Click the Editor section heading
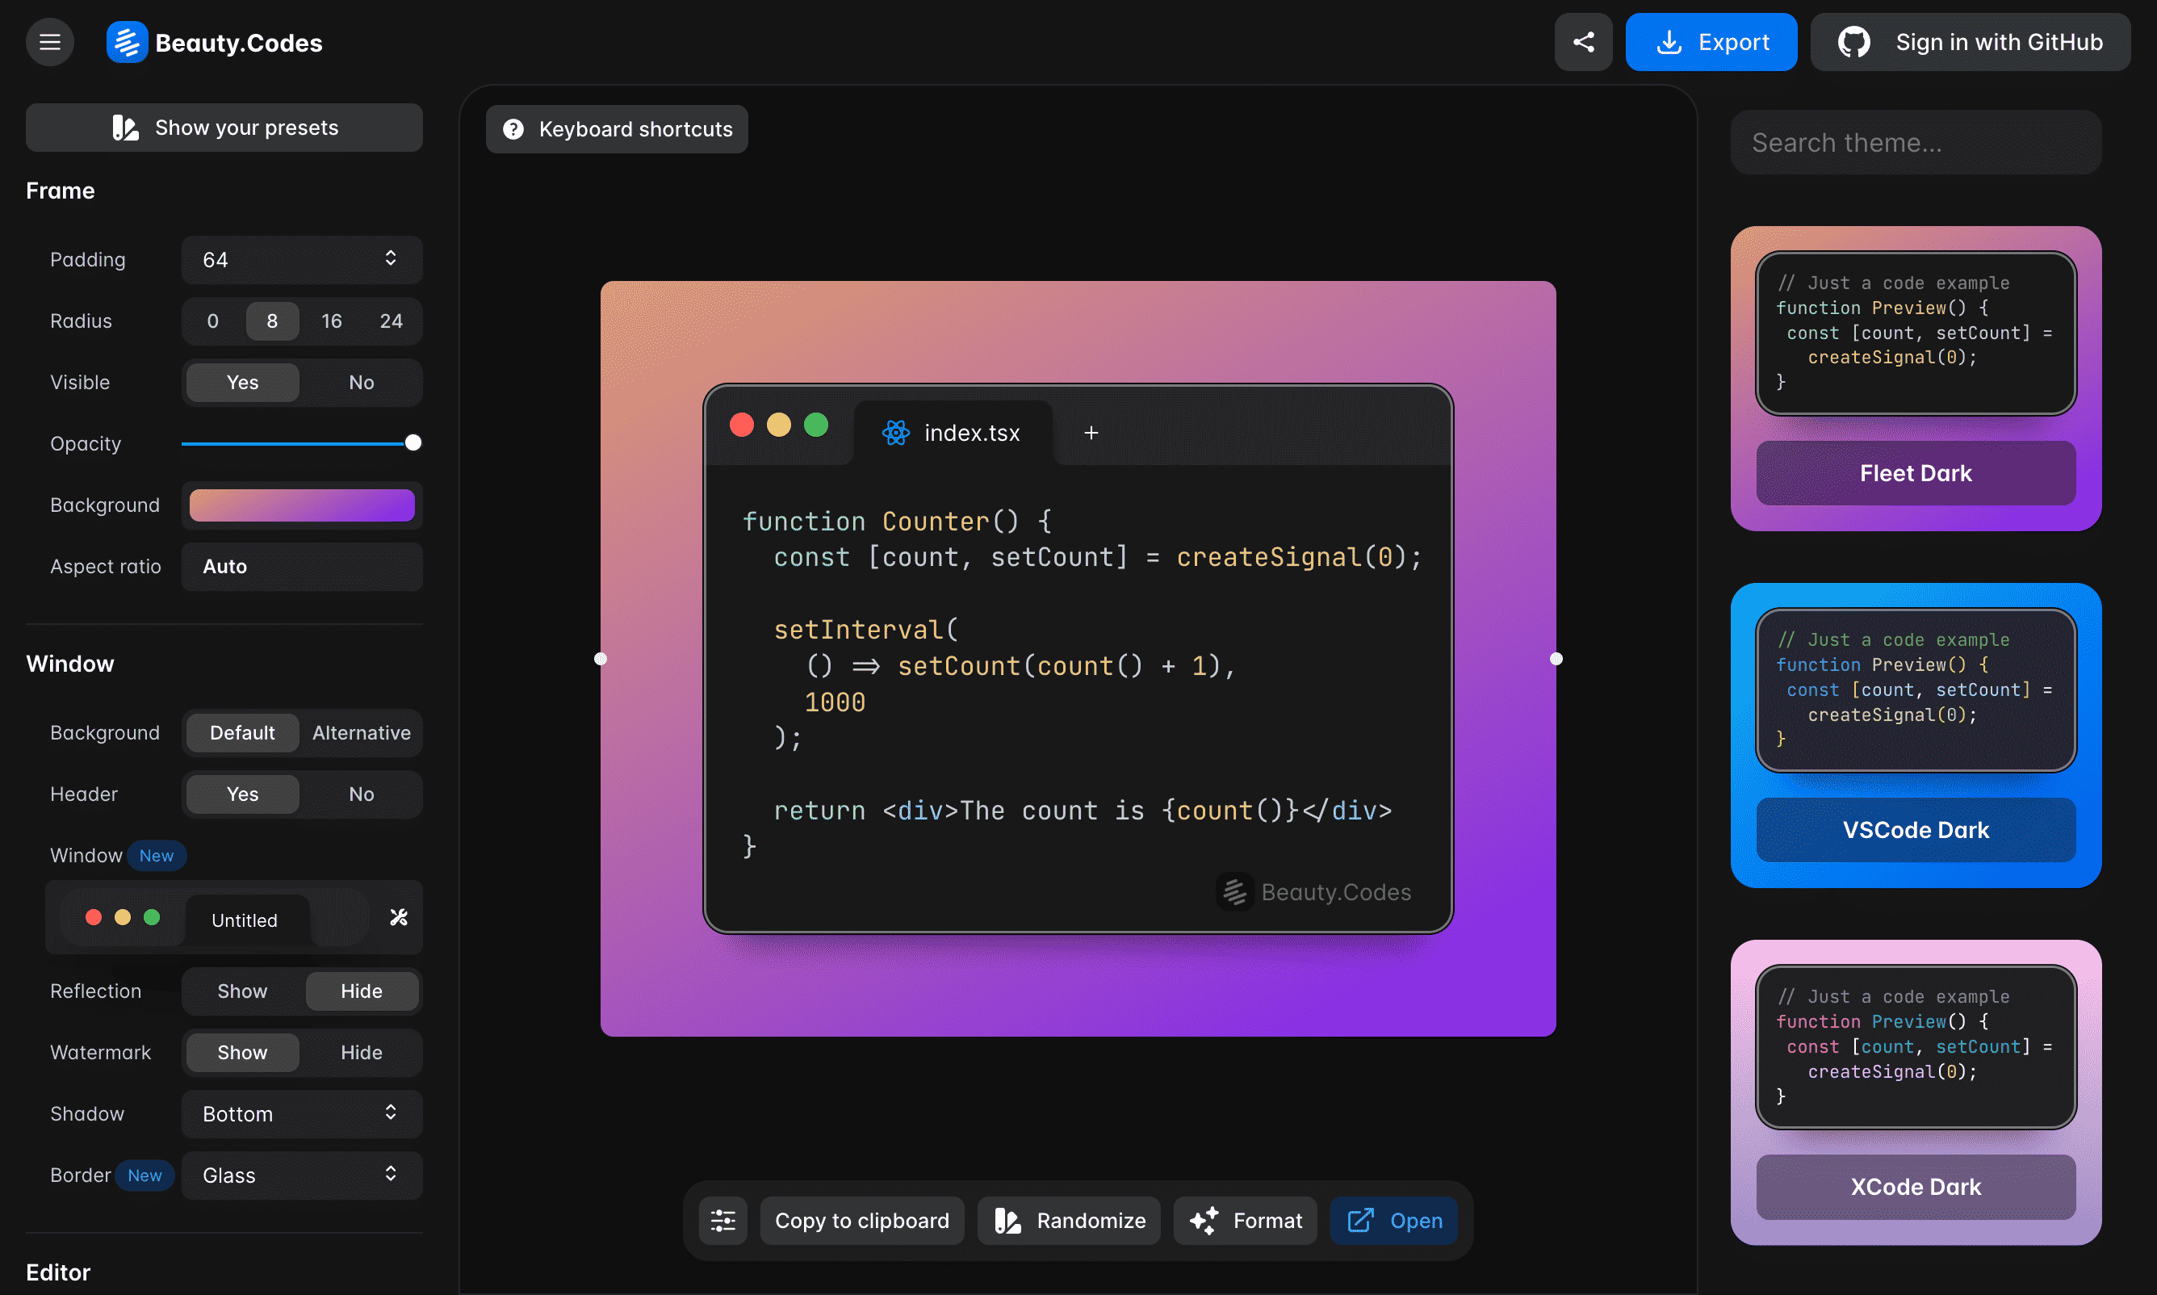Screen dimensions: 2157x1295 click(x=58, y=1272)
